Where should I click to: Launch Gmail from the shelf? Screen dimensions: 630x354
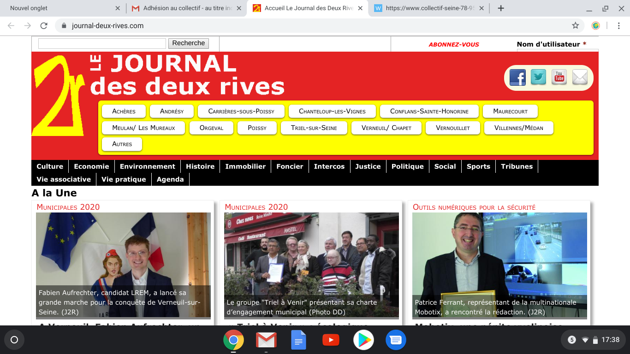(x=266, y=341)
